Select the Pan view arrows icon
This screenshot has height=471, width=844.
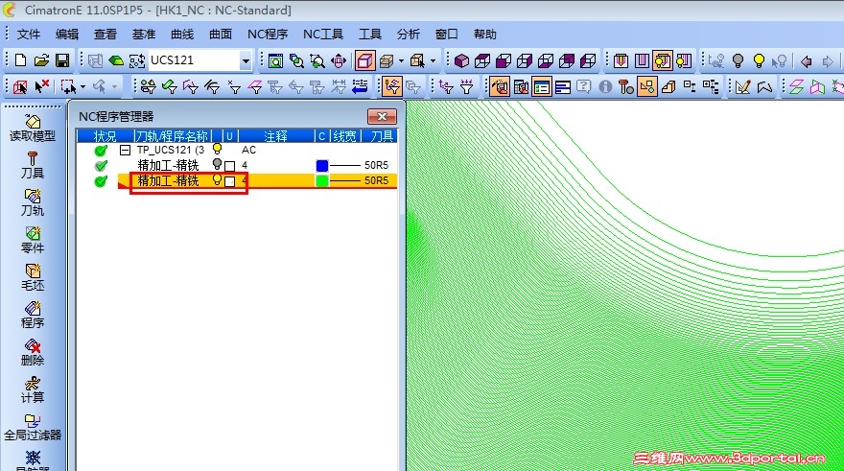point(339,60)
